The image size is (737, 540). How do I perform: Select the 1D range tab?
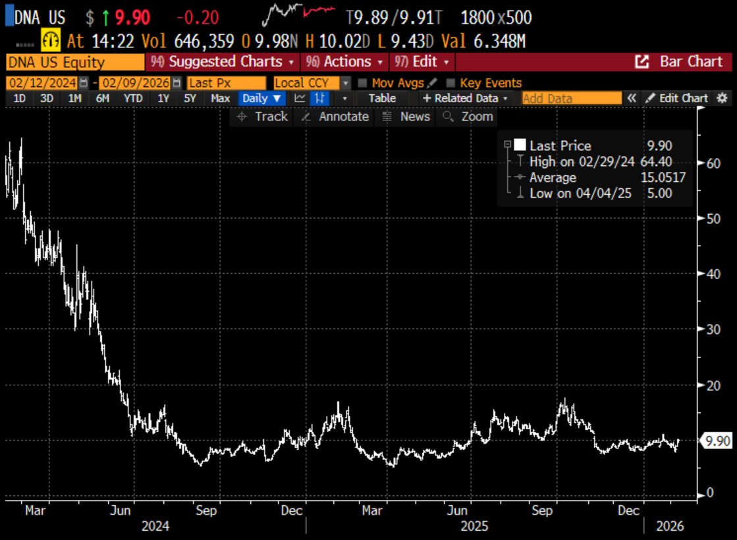coord(19,98)
